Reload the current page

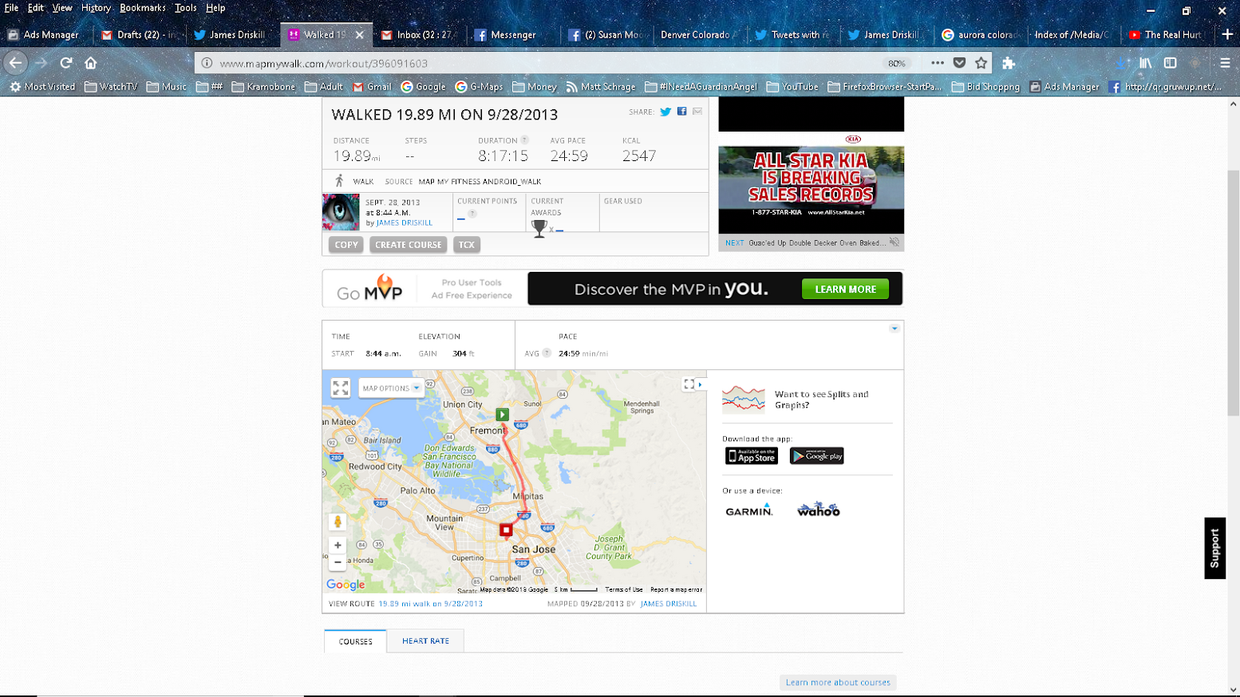click(x=66, y=63)
